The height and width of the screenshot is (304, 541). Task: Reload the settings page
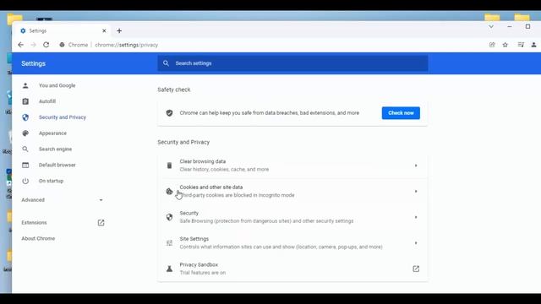click(x=46, y=45)
